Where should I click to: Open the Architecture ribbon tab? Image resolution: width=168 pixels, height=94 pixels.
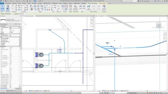(x=8, y=3)
